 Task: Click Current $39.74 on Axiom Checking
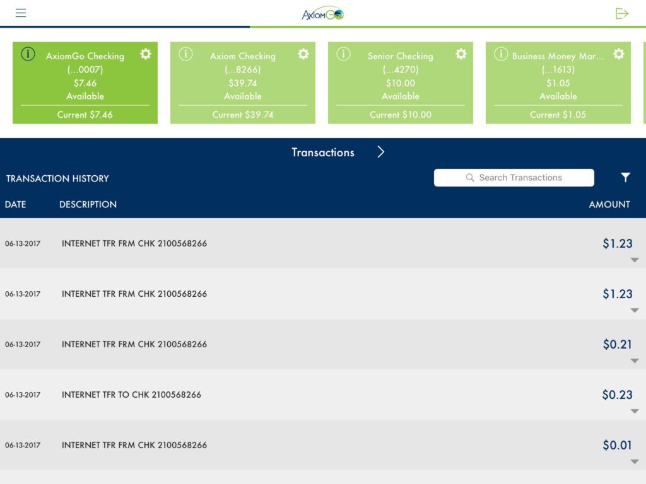coord(243,115)
